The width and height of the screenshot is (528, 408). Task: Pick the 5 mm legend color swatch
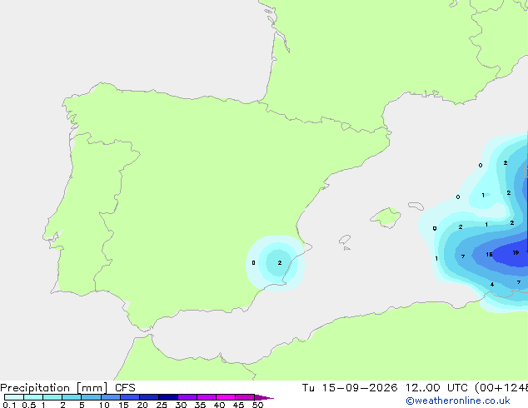click(91, 397)
